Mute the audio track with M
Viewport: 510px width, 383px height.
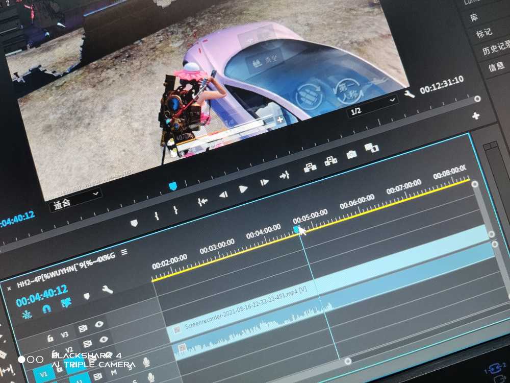pos(114,372)
